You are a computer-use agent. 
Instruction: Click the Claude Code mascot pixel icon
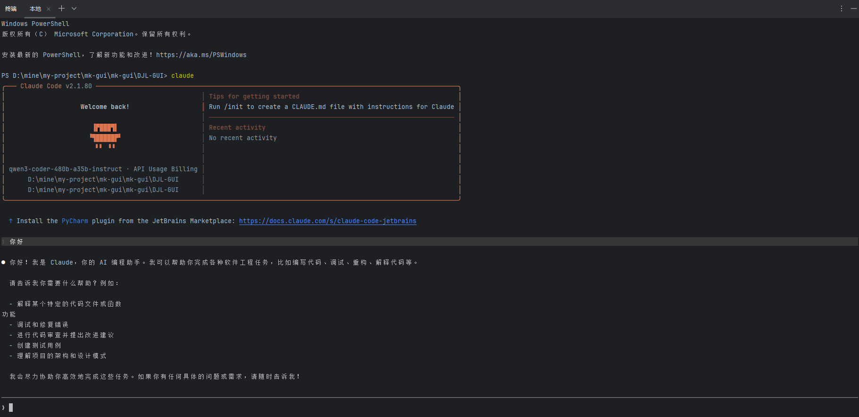(105, 136)
